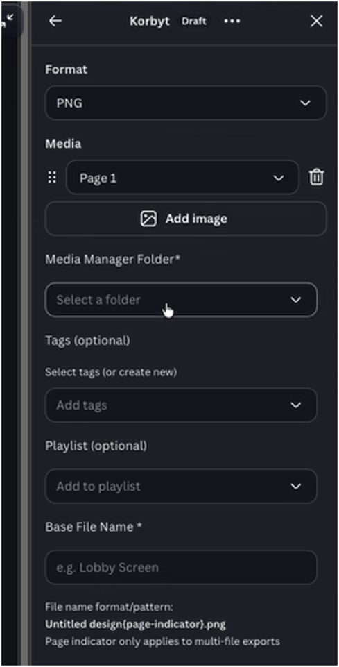Open the three-dot more options menu
Screen dimensions: 339x667
232,21
